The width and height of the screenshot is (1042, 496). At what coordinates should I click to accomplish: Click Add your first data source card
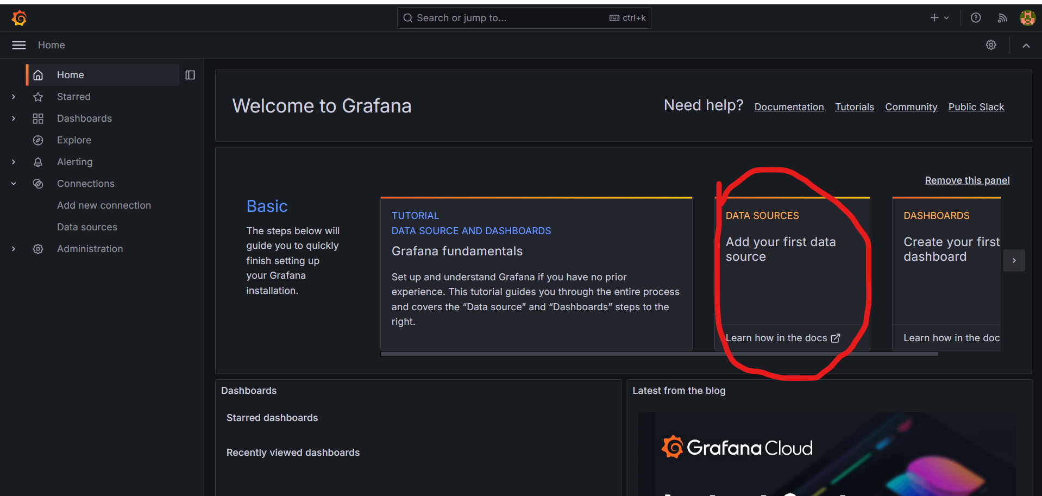point(792,274)
